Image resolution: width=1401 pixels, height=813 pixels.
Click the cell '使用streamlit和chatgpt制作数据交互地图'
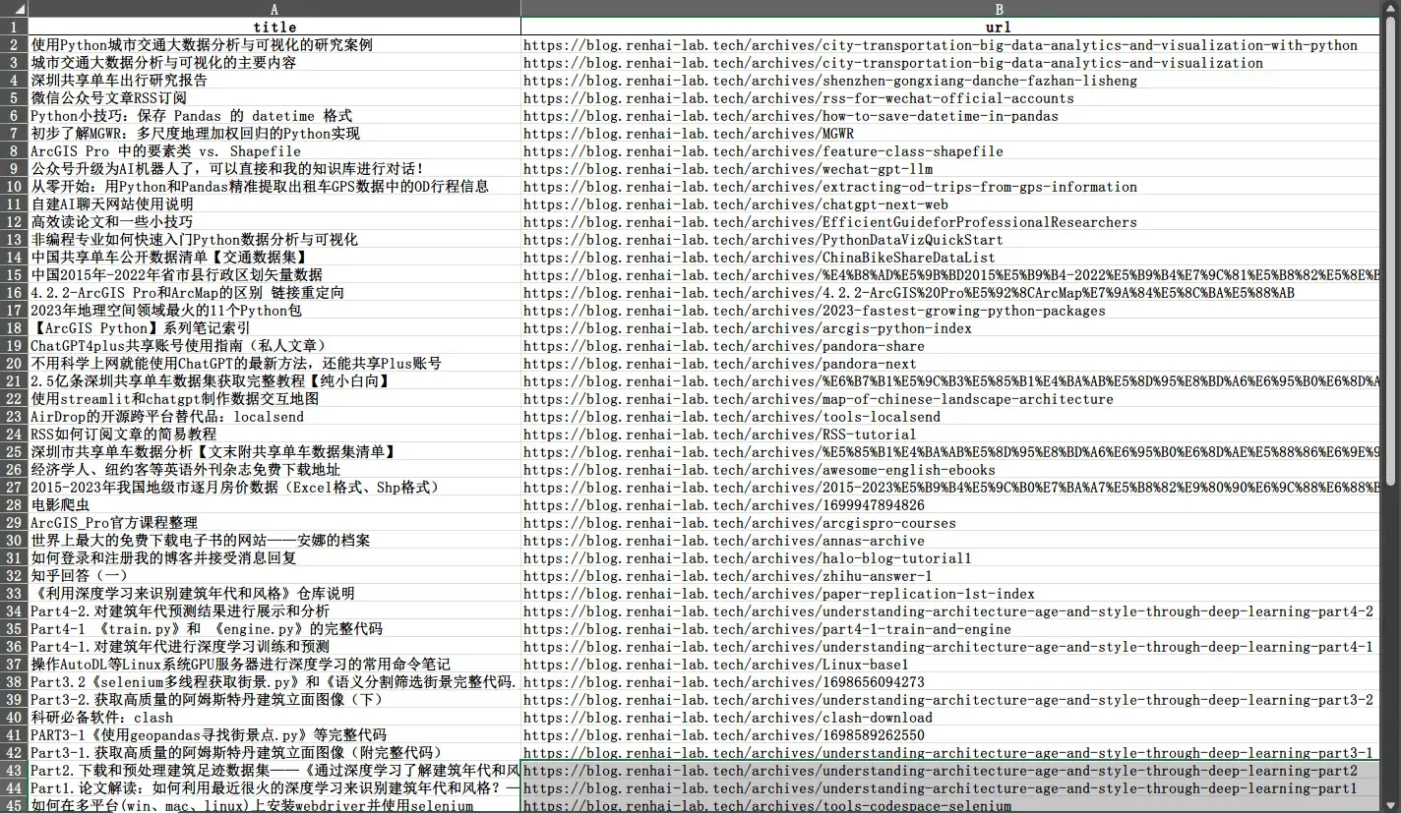coord(274,399)
